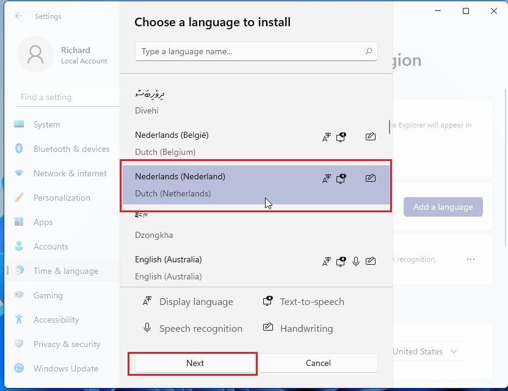508x391 pixels.
Task: Open the three-dots more options menu
Action: pos(470,259)
